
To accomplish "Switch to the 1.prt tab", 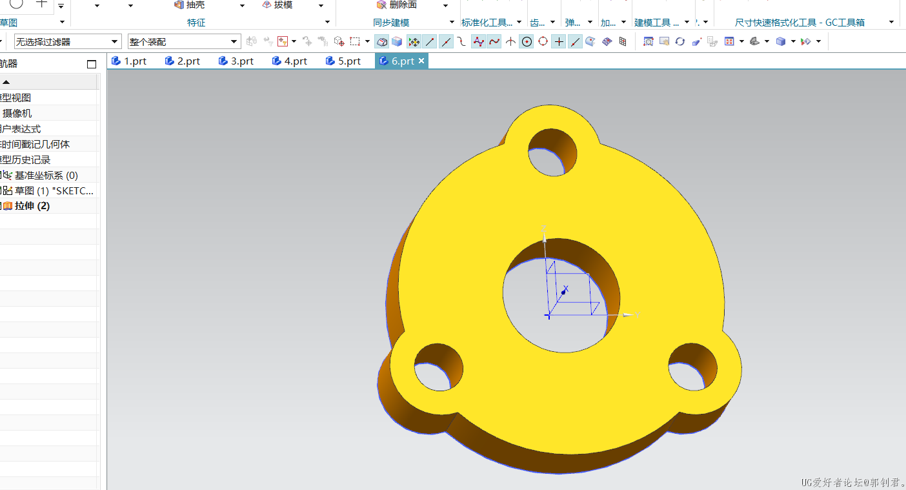I will pos(129,61).
